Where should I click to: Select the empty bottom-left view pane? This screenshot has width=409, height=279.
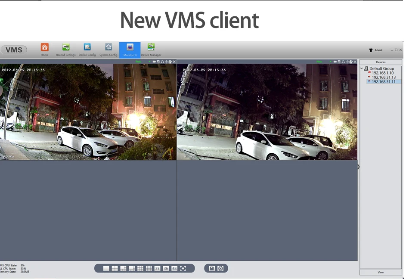tap(88, 211)
